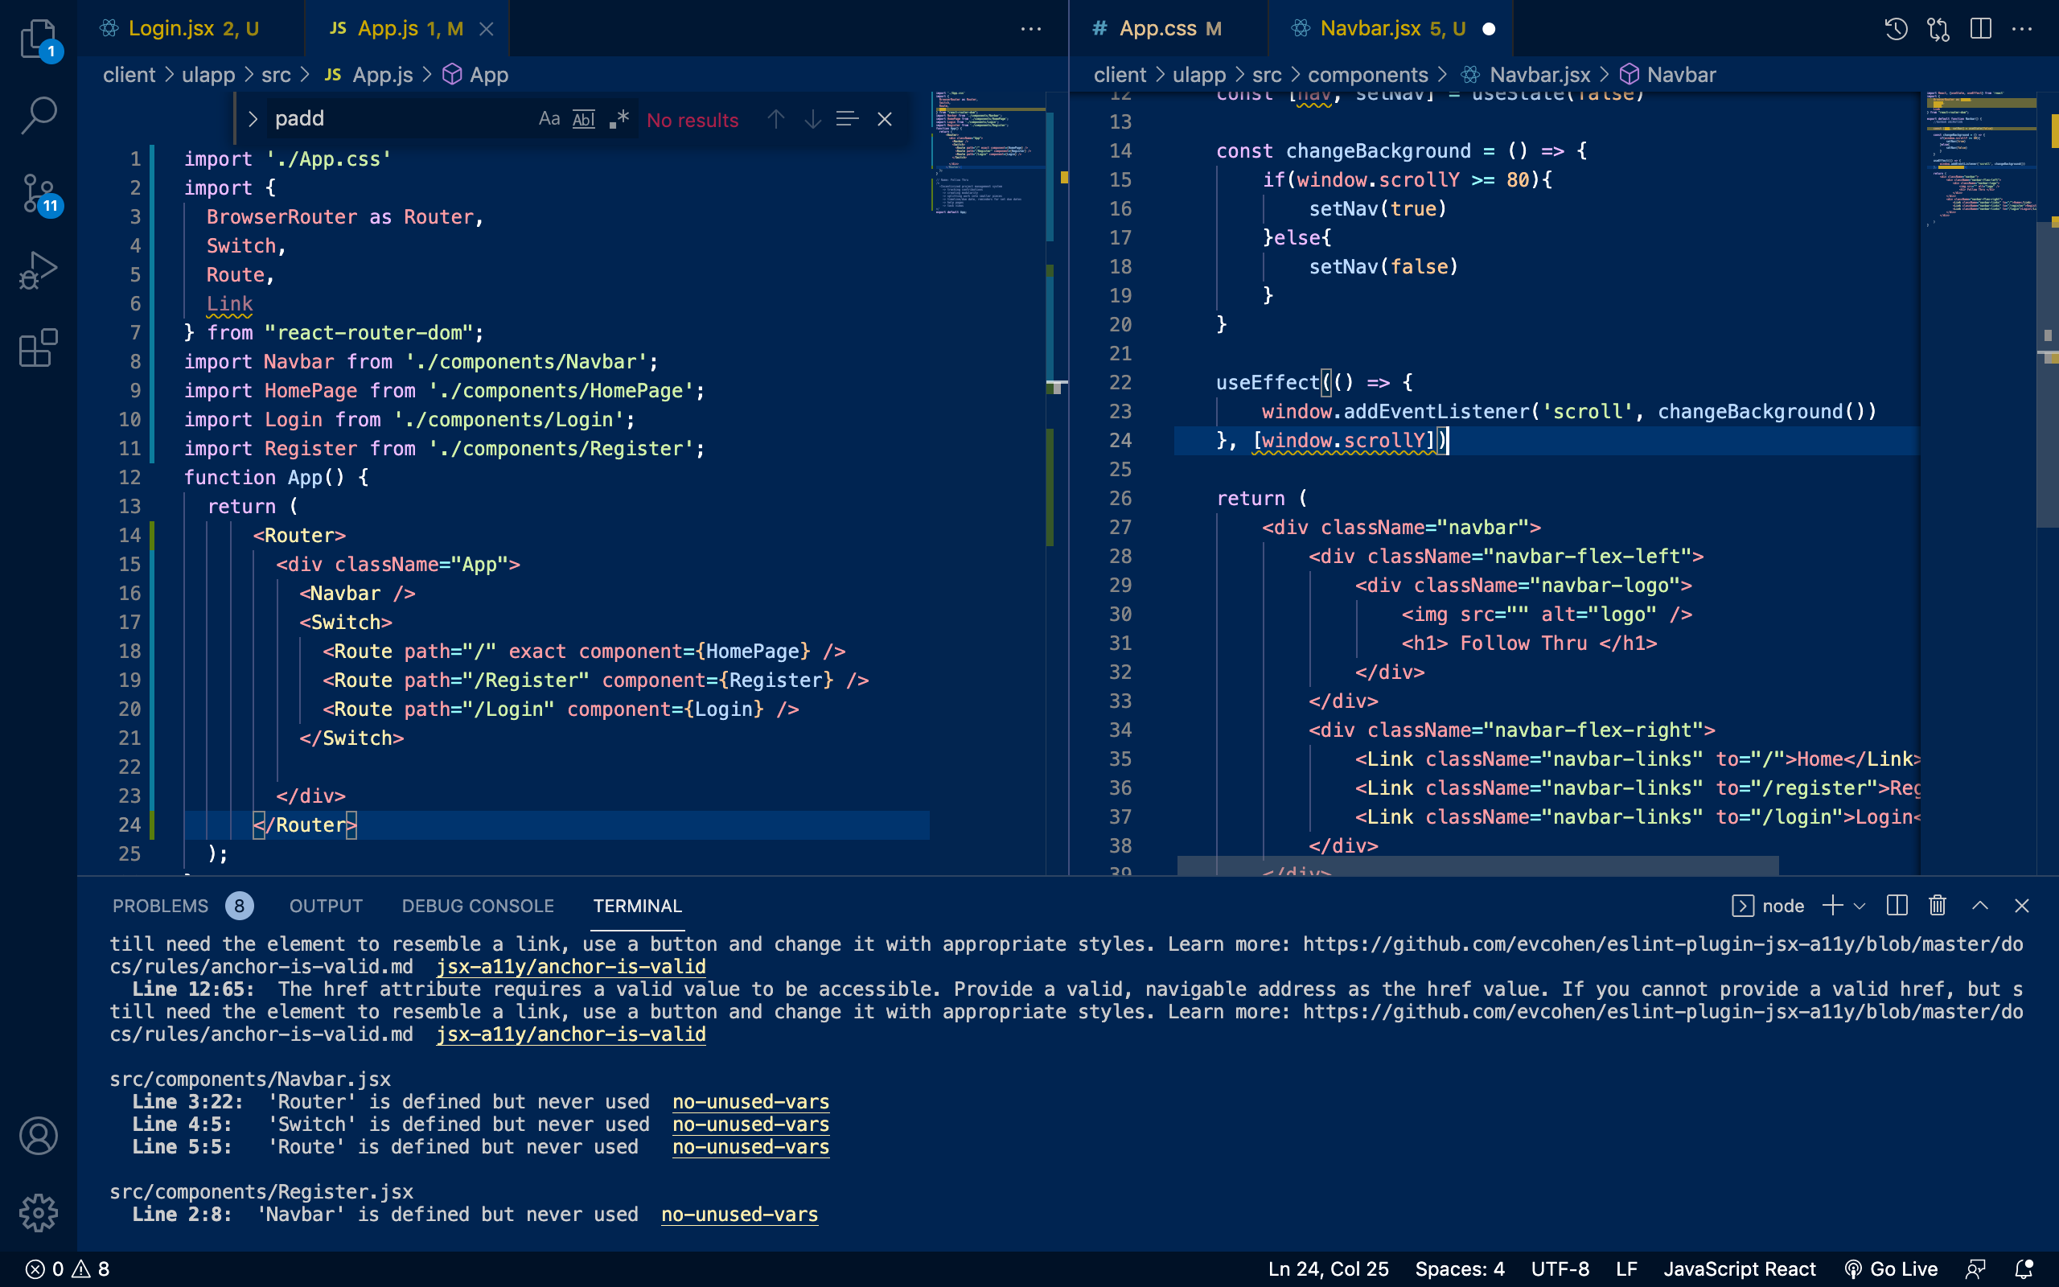Open the Extensions view

click(39, 348)
